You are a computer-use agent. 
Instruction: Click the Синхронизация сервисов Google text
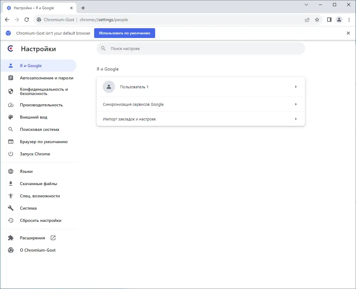pos(133,104)
